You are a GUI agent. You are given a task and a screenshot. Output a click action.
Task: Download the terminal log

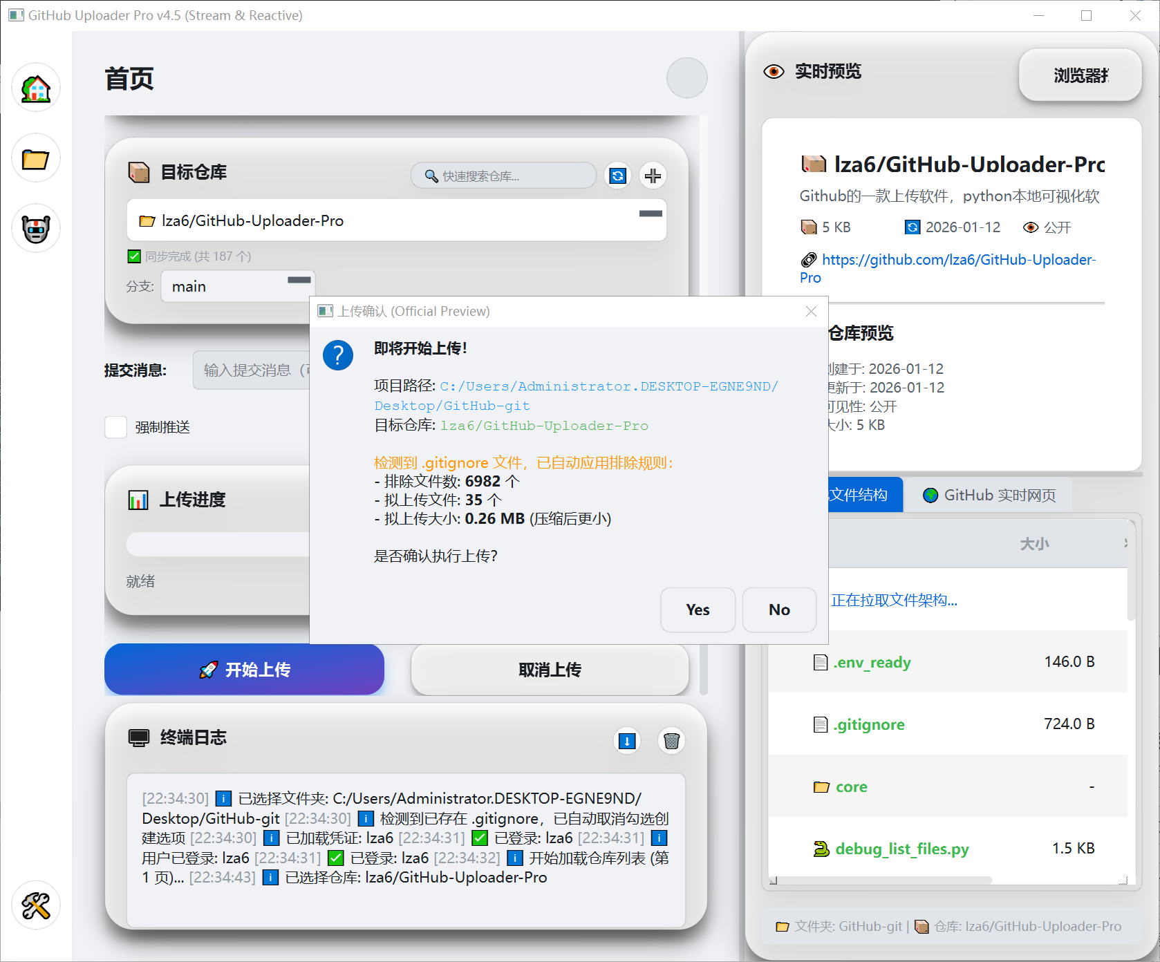pos(627,741)
